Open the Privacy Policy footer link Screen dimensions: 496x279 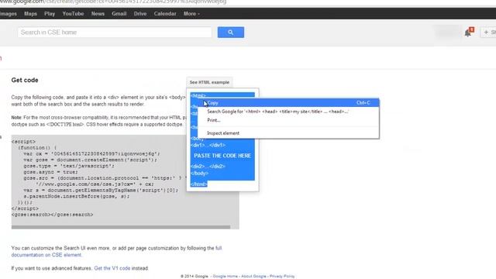282,276
